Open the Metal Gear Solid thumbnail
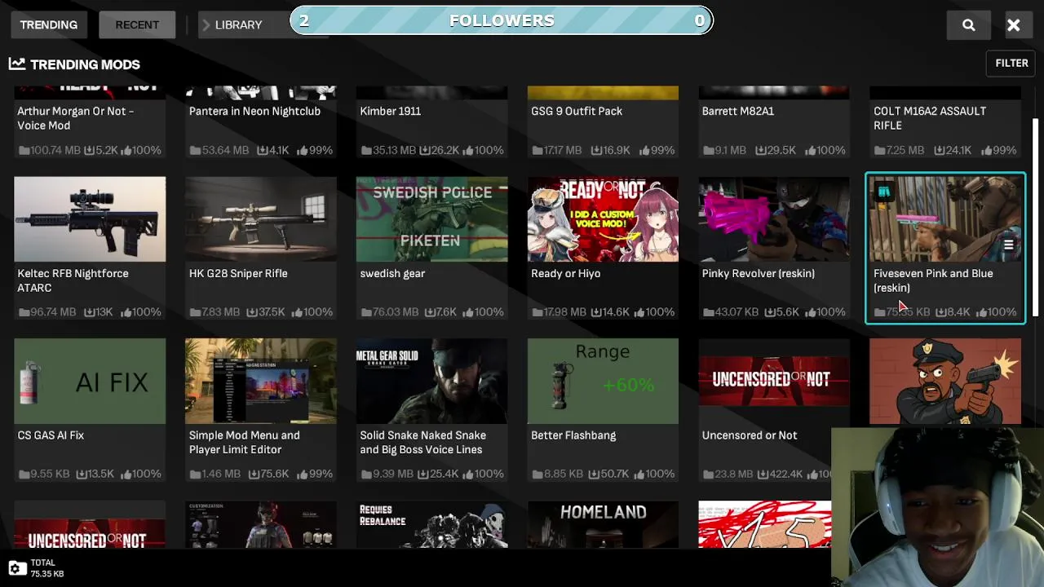The image size is (1044, 587). pyautogui.click(x=431, y=382)
